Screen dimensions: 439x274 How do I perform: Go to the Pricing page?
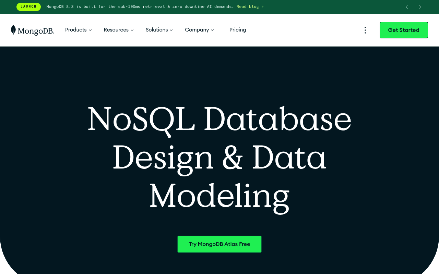pyautogui.click(x=238, y=30)
